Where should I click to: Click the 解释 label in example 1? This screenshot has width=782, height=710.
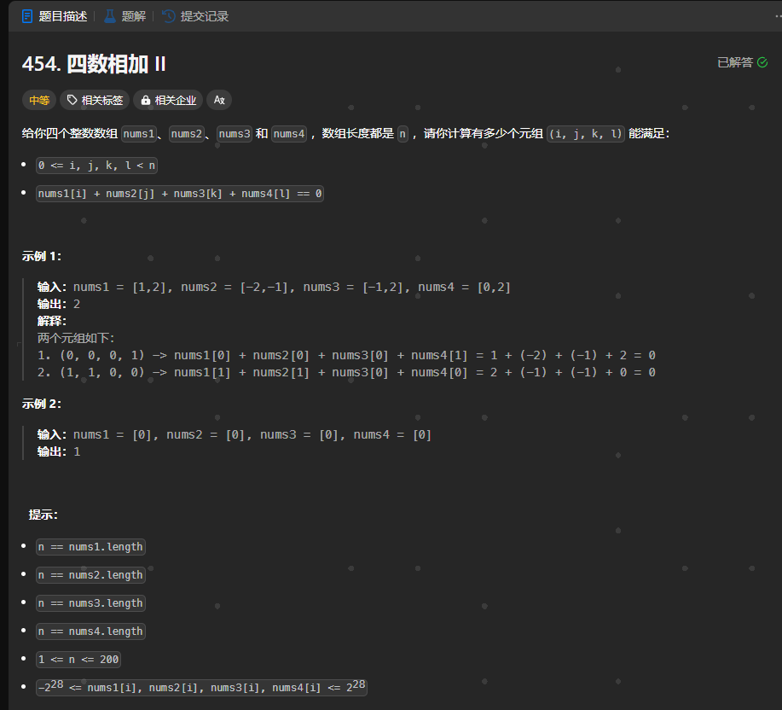coord(52,321)
